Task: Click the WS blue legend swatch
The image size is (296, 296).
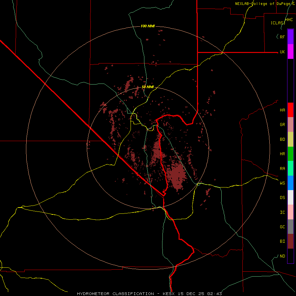Action: (x=290, y=183)
